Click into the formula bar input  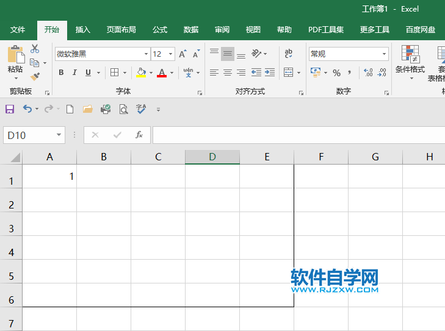[x=298, y=135]
